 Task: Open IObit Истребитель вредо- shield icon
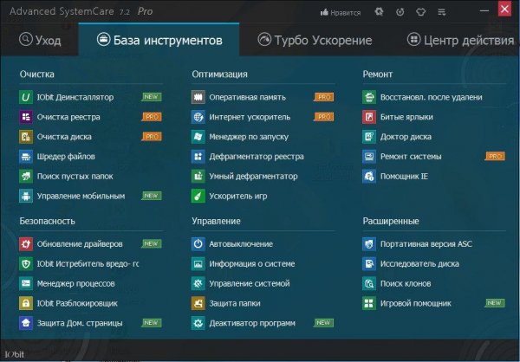(26, 264)
